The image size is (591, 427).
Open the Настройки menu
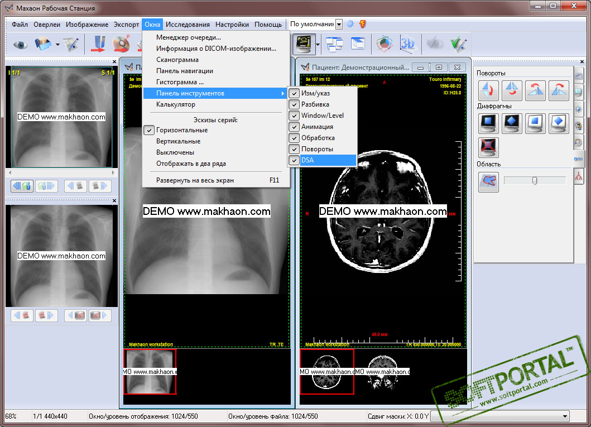coord(232,25)
